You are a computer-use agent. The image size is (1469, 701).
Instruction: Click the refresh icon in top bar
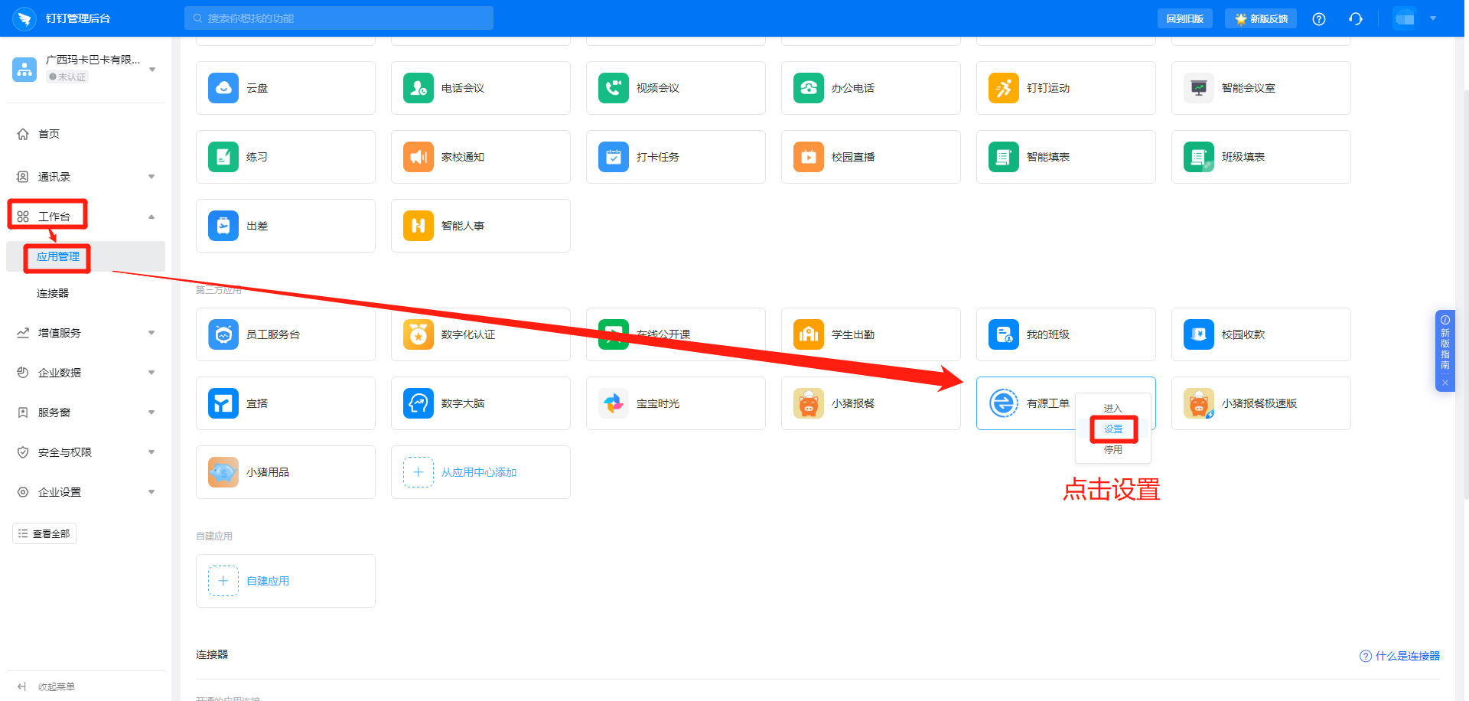coord(1356,19)
